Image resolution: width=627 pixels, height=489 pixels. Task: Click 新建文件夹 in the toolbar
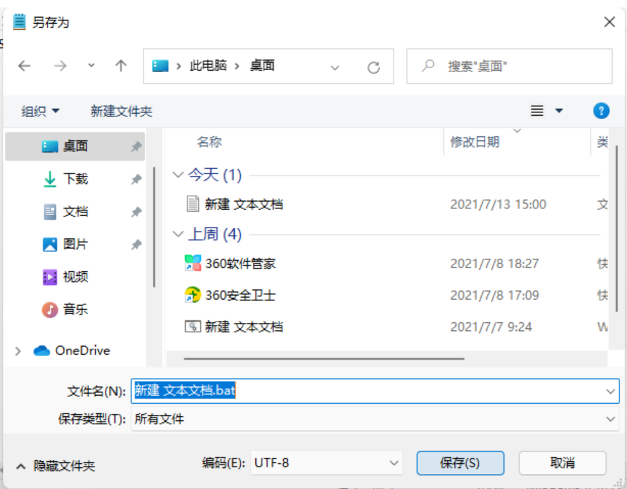click(121, 111)
